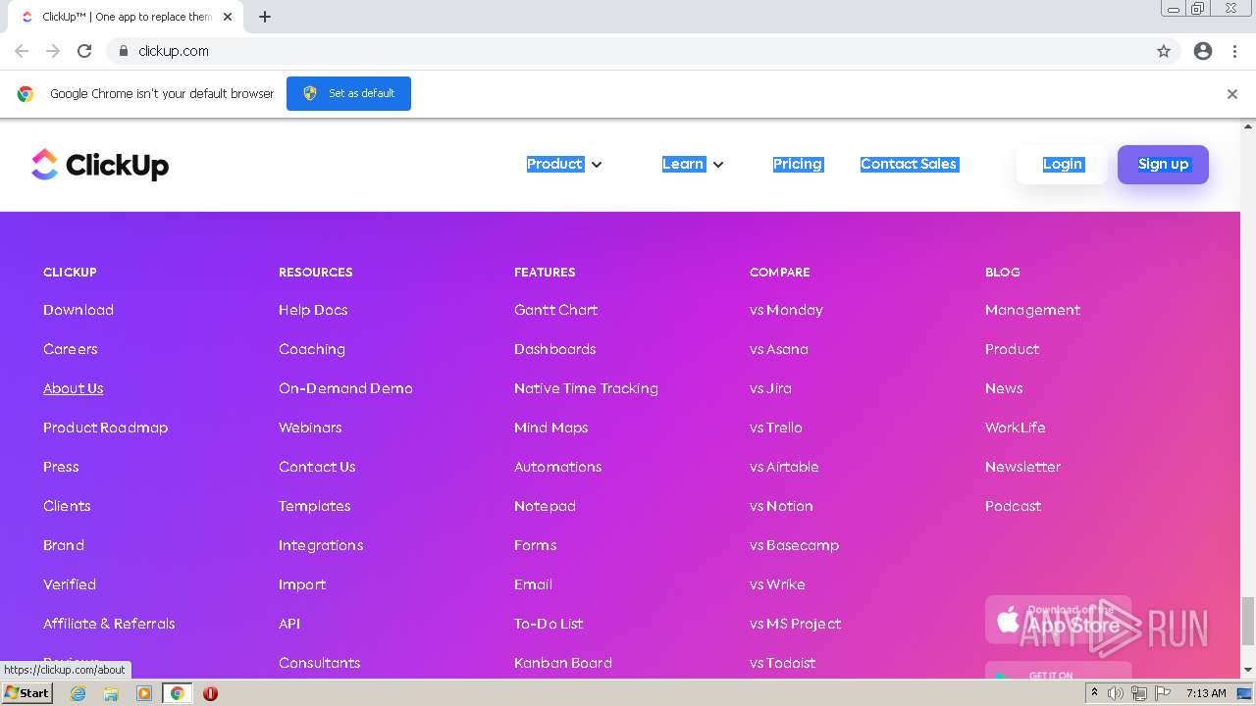Click the red stop icon in taskbar
The image size is (1256, 706).
tap(210, 693)
